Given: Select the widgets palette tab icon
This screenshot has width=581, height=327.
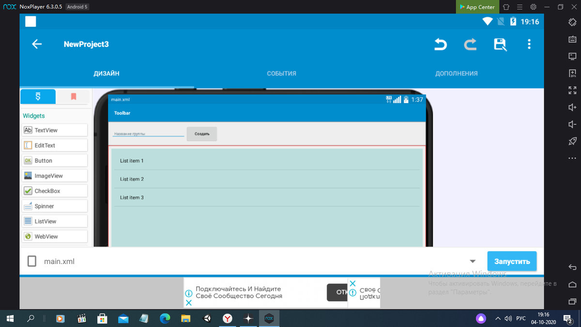Looking at the screenshot, I should pos(38,96).
